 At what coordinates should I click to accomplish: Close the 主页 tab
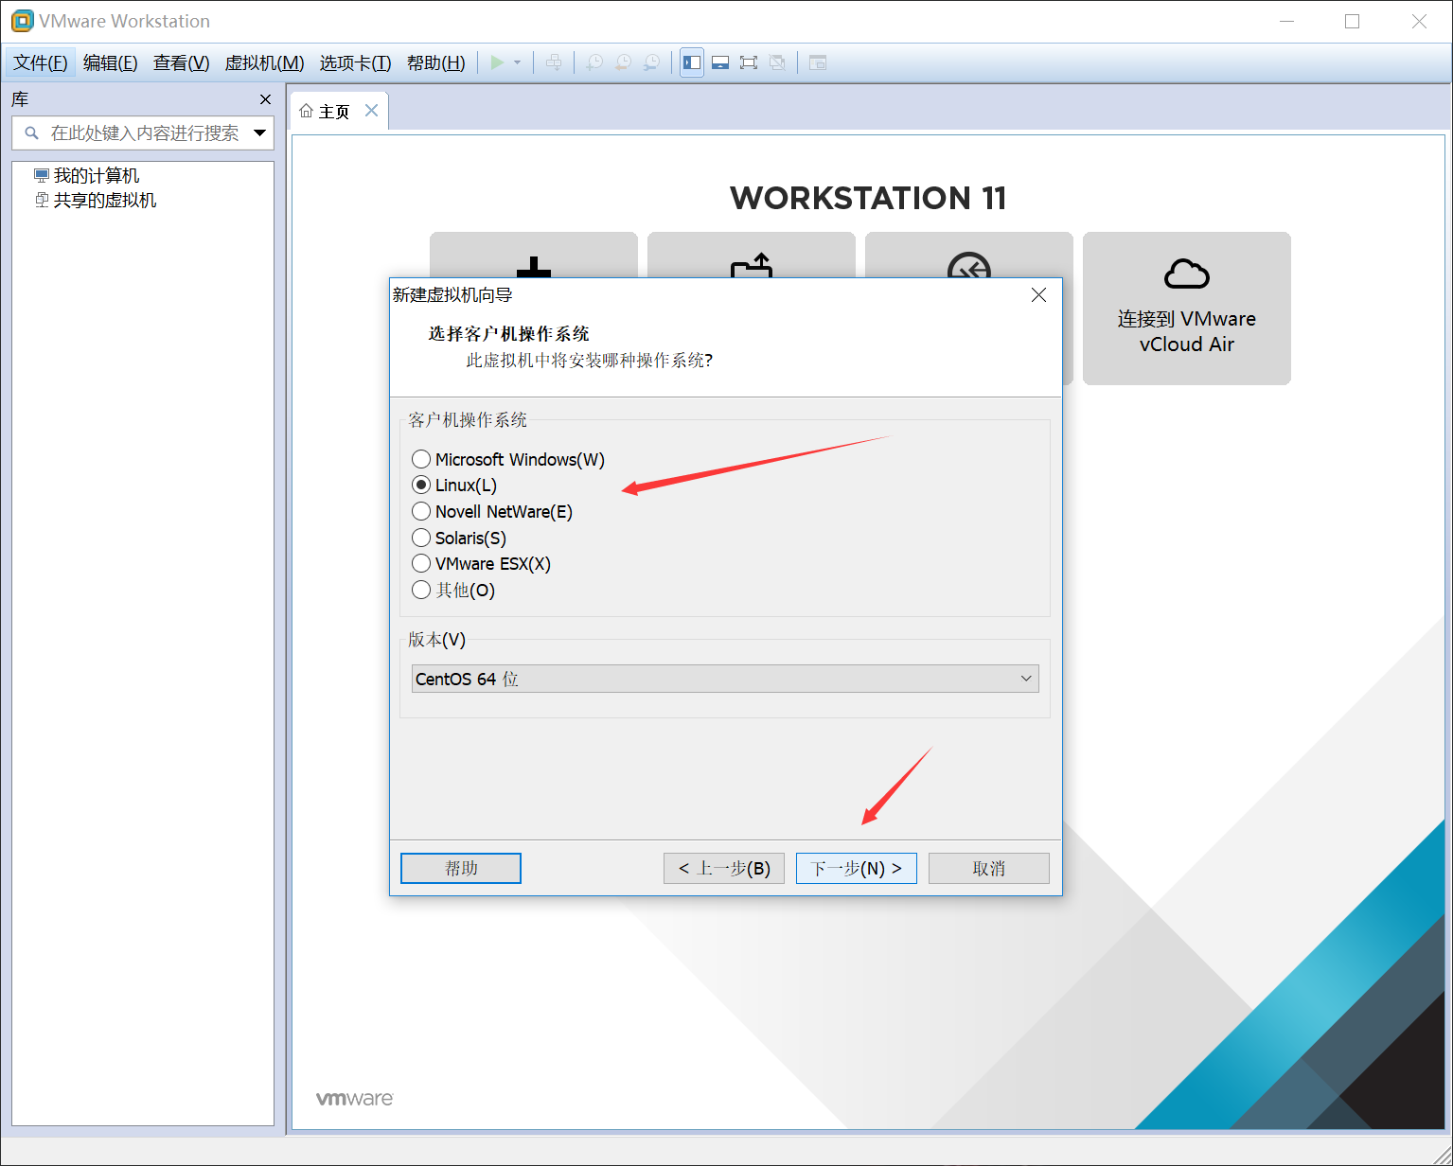click(x=372, y=111)
